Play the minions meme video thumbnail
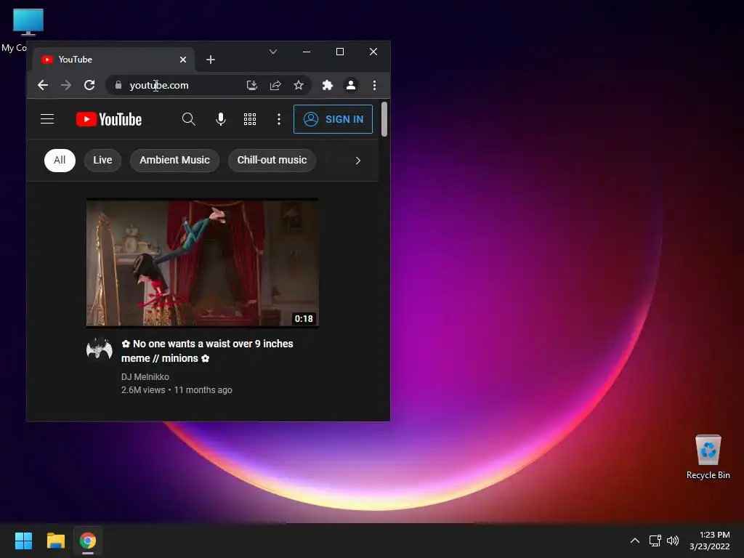Viewport: 744px width, 558px height. (202, 263)
